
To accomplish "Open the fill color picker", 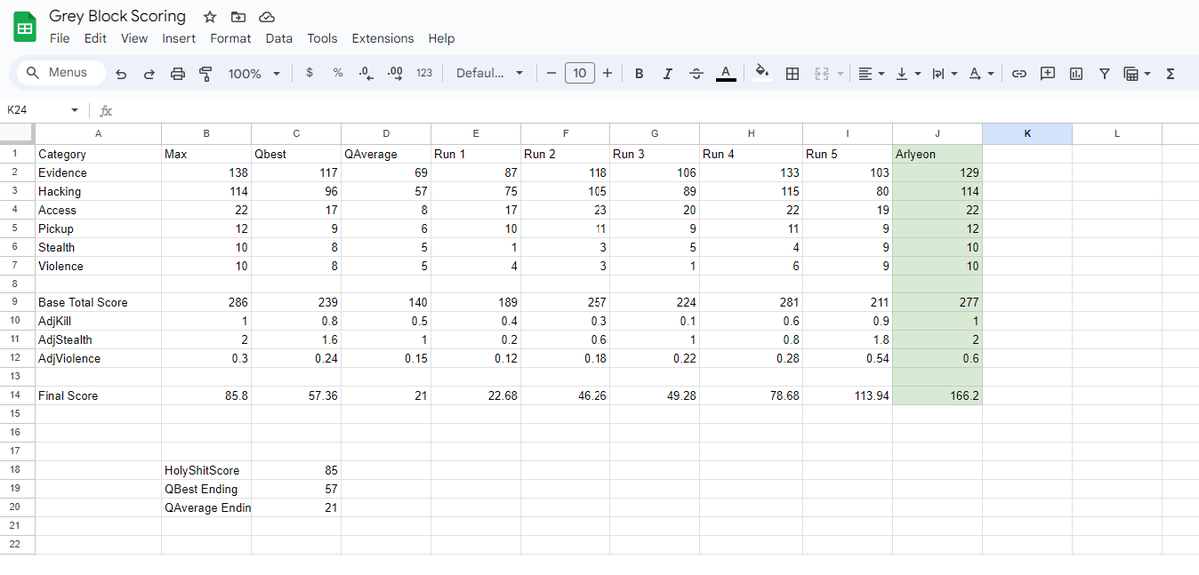I will pyautogui.click(x=763, y=73).
